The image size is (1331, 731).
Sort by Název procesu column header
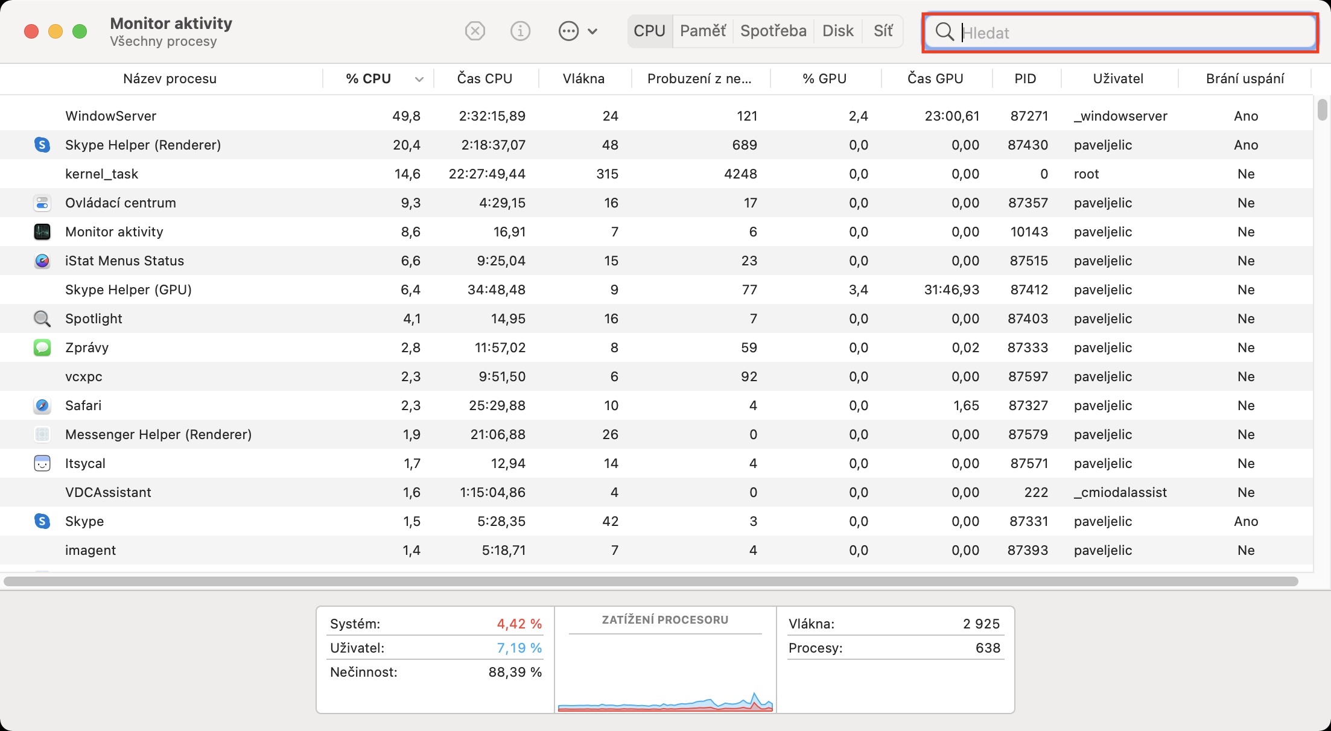(170, 78)
